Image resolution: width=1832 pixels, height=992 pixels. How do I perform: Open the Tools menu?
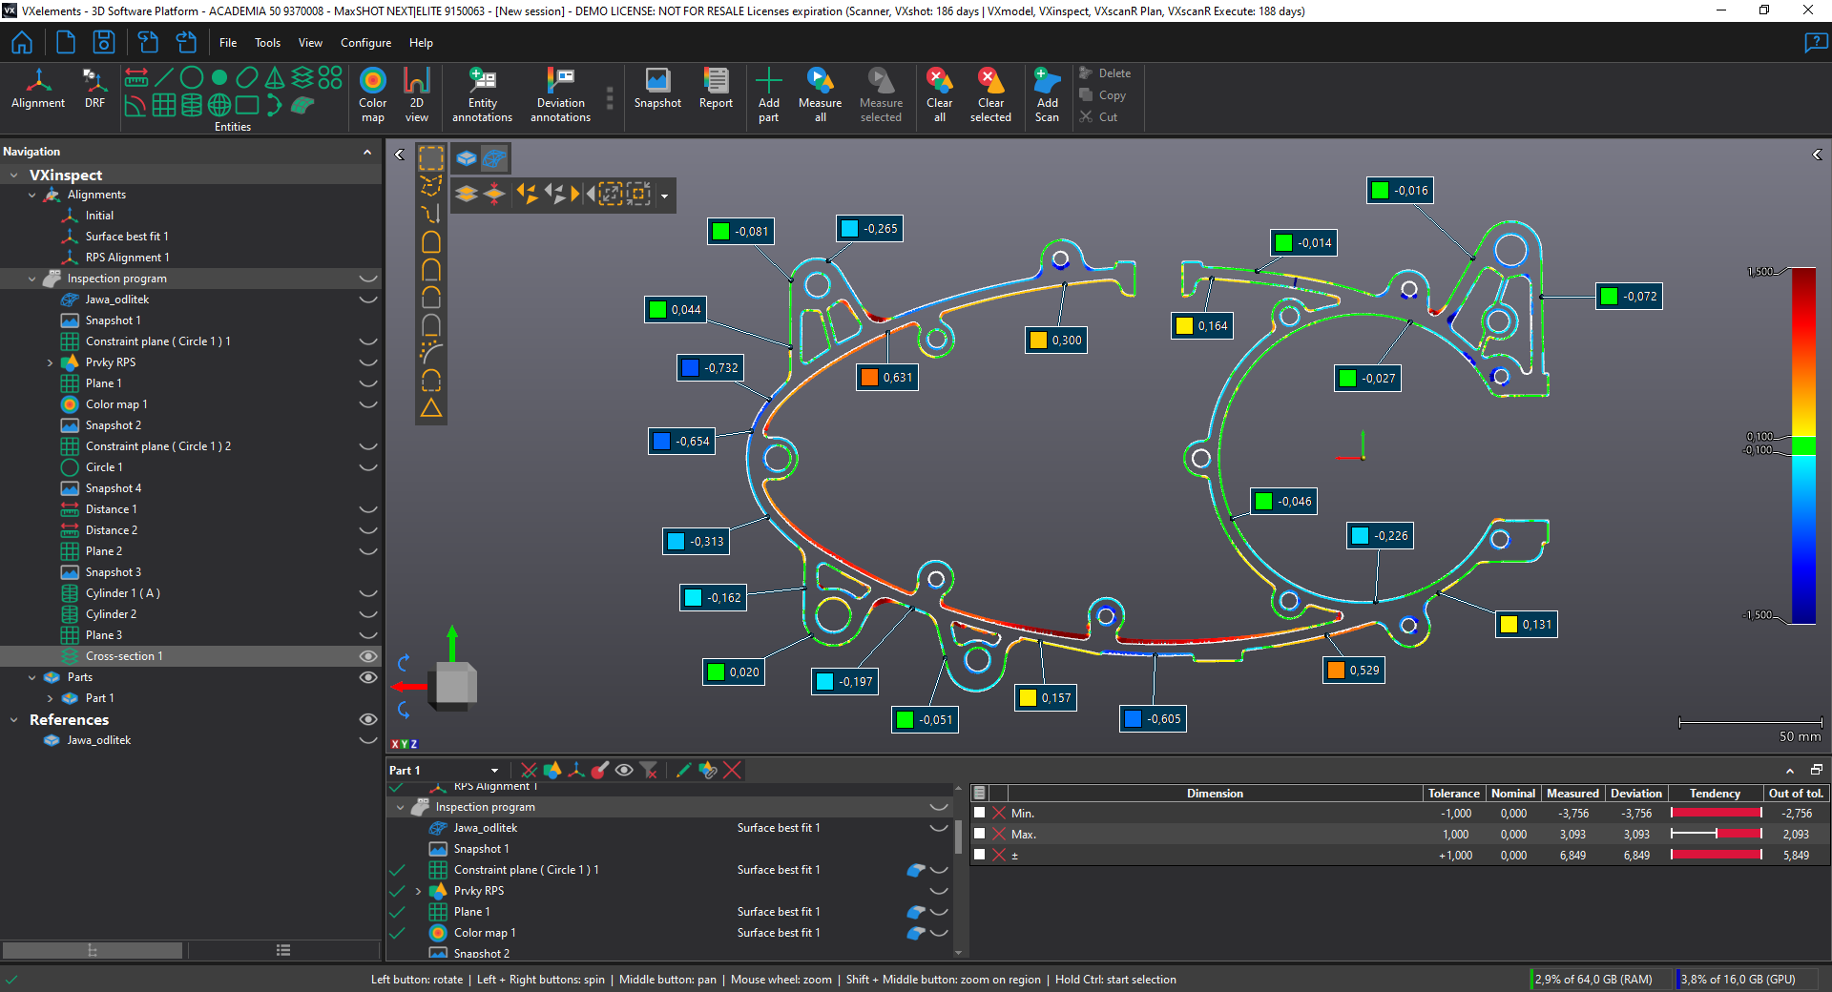click(x=267, y=43)
